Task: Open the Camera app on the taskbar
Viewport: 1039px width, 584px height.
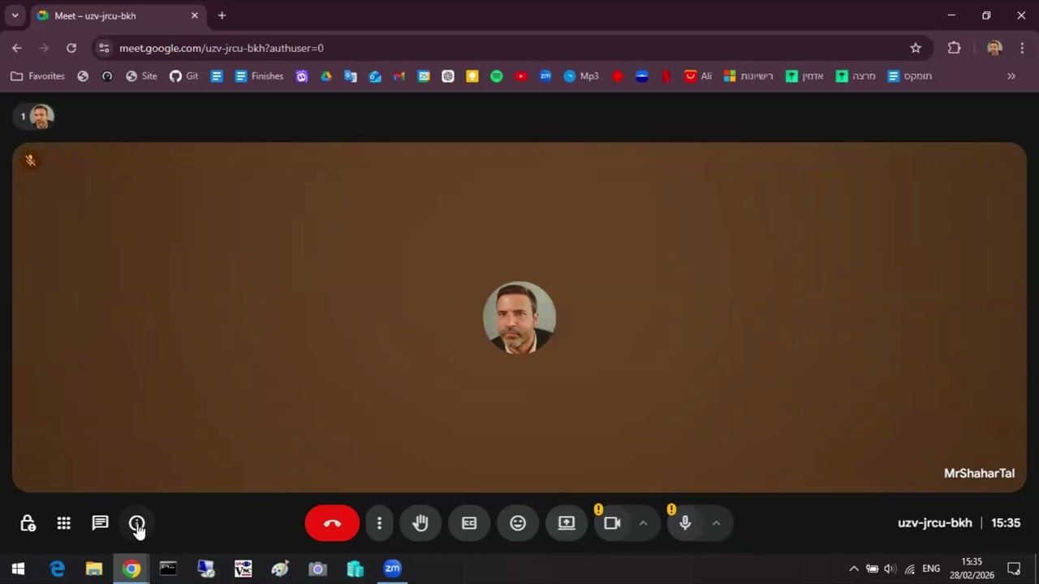Action: coord(318,569)
